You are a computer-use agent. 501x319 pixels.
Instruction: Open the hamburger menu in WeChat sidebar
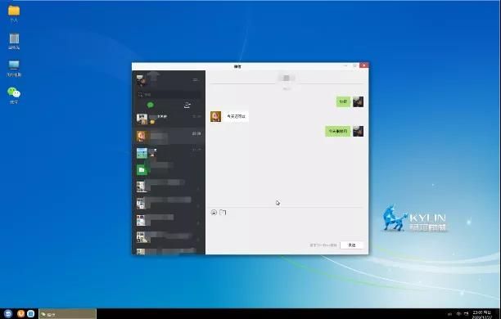pos(195,80)
